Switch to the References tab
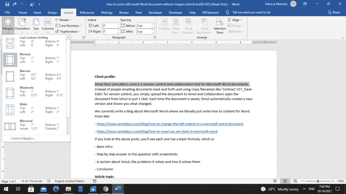 [87, 12]
